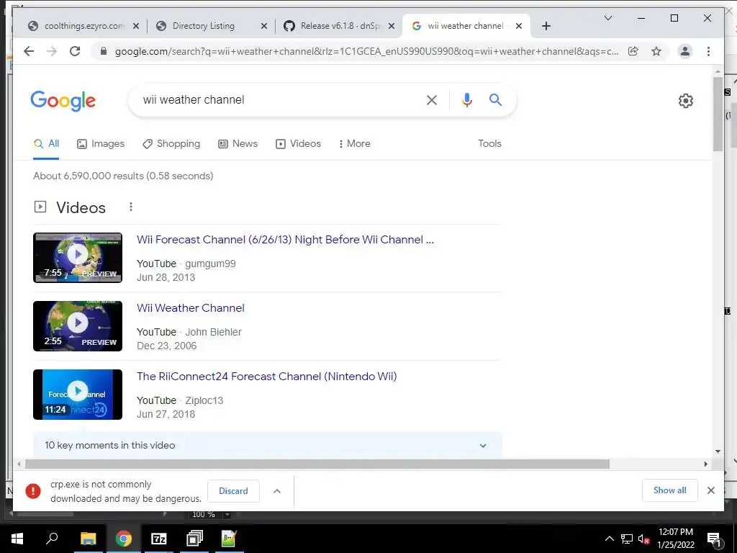
Task: Open the Videos section options menu
Action: pos(131,207)
